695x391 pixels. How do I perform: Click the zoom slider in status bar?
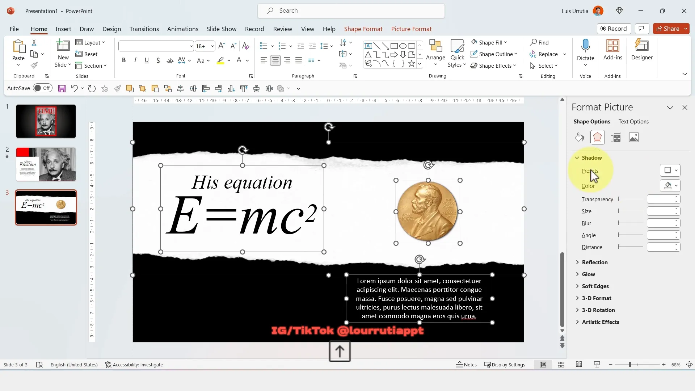[x=637, y=365]
